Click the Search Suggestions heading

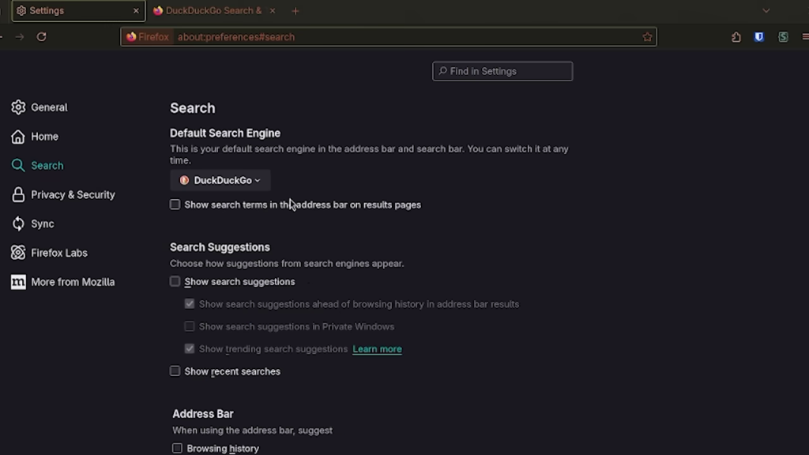(x=220, y=247)
